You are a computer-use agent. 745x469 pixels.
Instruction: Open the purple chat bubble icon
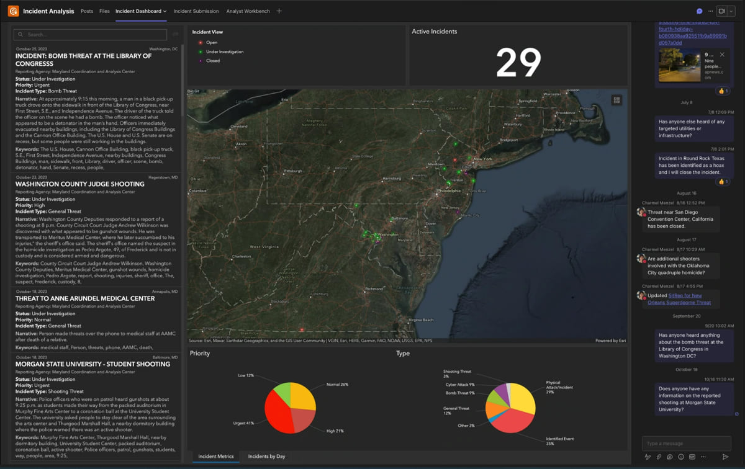pyautogui.click(x=699, y=11)
